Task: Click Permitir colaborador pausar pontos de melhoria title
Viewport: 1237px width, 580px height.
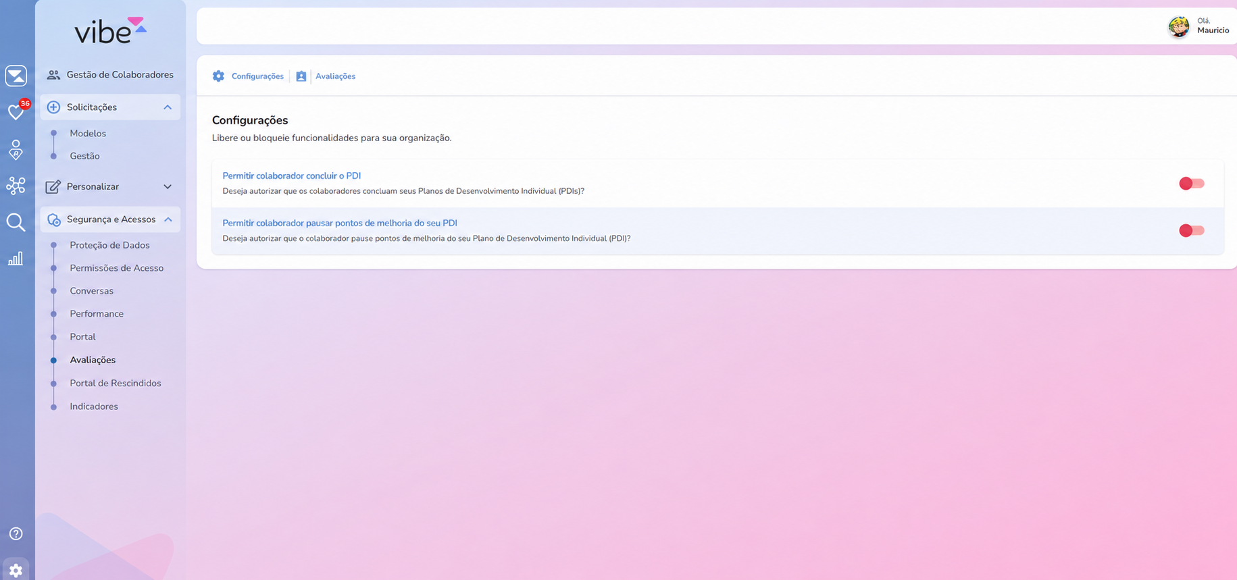Action: [340, 223]
